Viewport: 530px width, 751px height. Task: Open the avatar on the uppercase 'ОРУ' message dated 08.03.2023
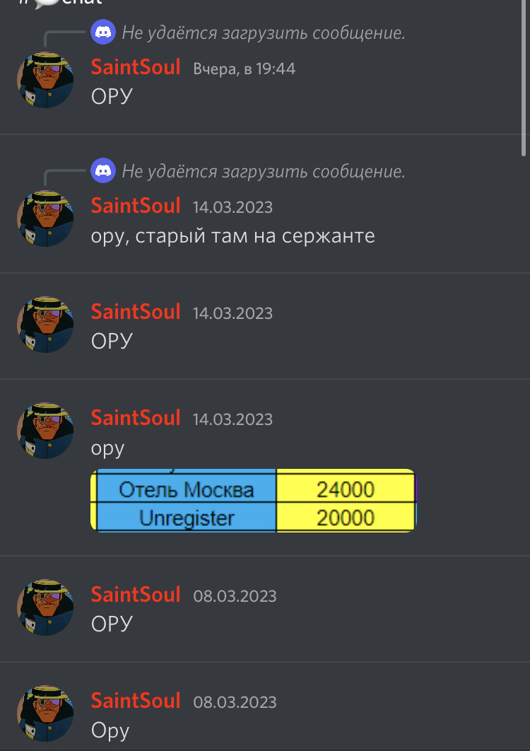point(45,607)
